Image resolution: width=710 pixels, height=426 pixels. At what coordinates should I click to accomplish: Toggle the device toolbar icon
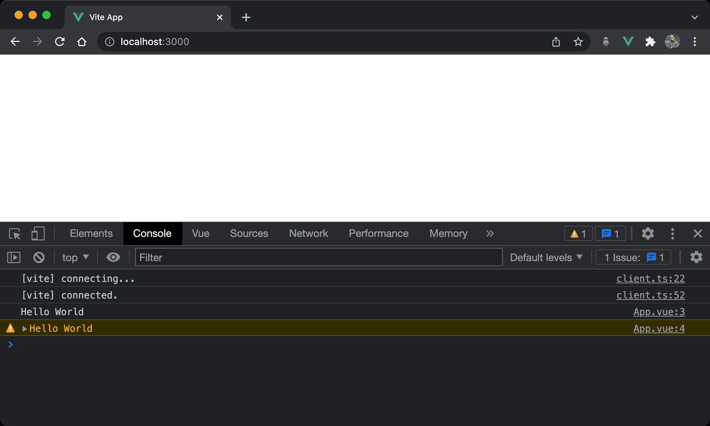point(38,234)
